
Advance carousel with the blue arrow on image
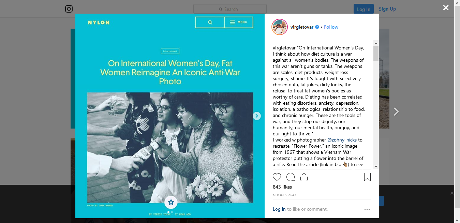257,116
